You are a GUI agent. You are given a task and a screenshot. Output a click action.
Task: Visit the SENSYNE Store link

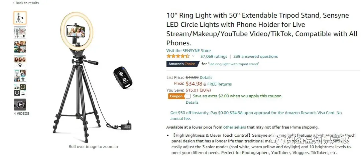[x=189, y=51]
